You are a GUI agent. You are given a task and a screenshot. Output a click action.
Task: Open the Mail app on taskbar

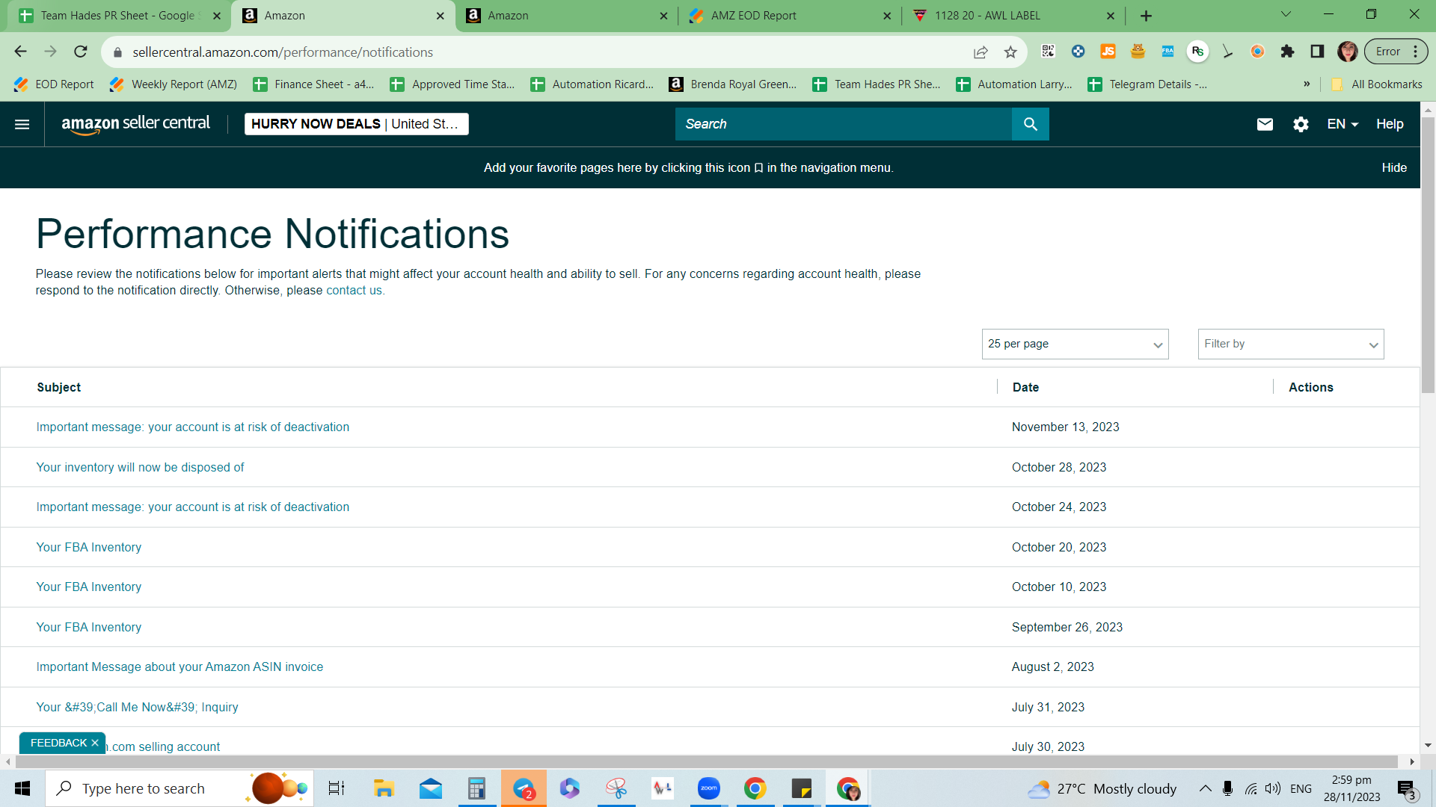(431, 788)
